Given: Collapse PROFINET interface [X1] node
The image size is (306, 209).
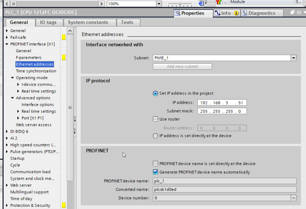Looking at the screenshot, I should [x=7, y=44].
